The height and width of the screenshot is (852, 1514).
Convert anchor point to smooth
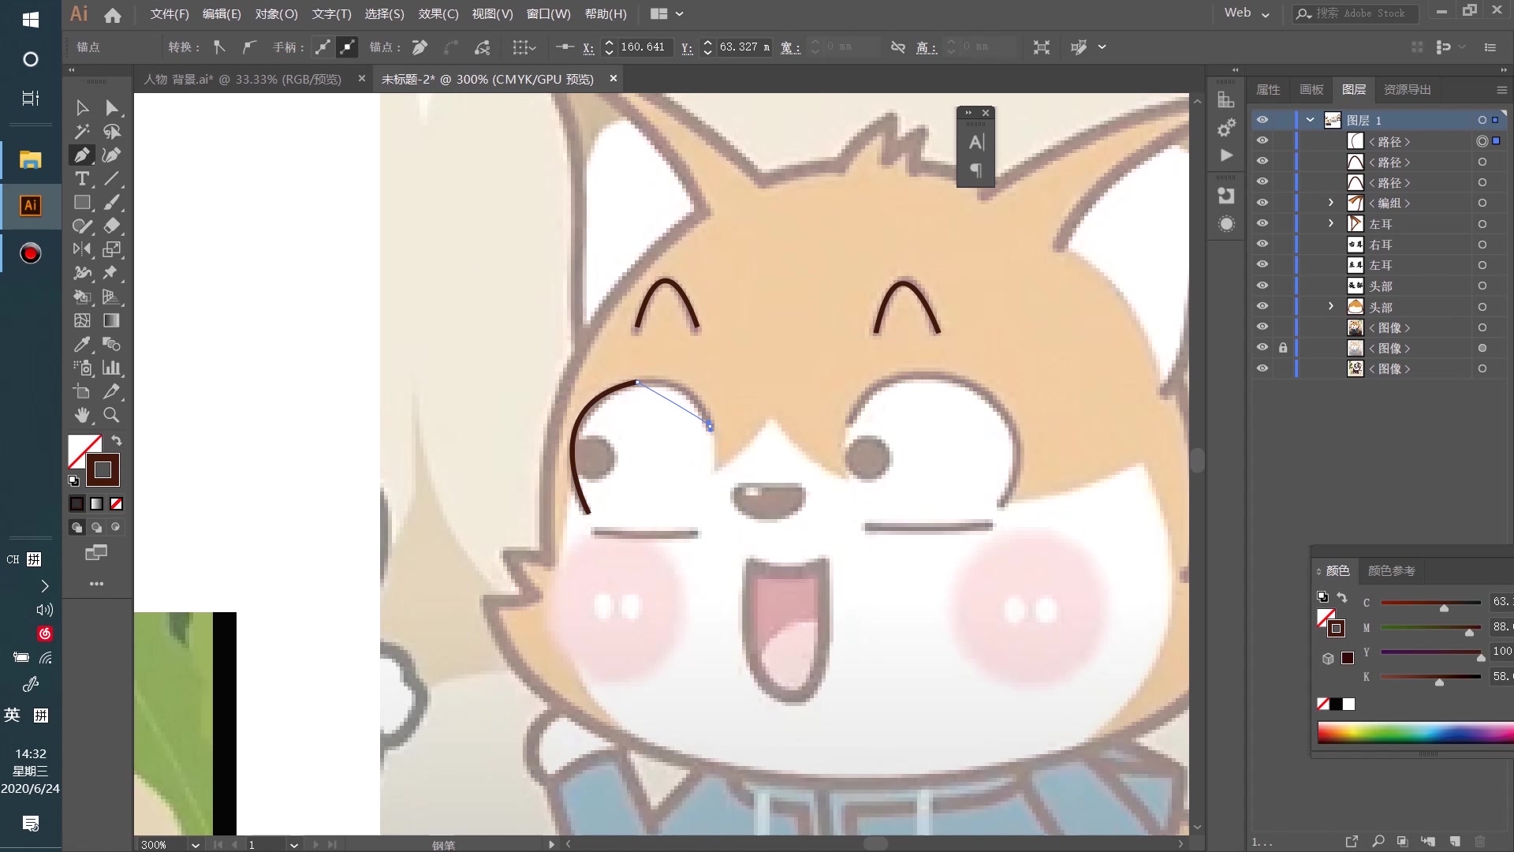(x=249, y=47)
